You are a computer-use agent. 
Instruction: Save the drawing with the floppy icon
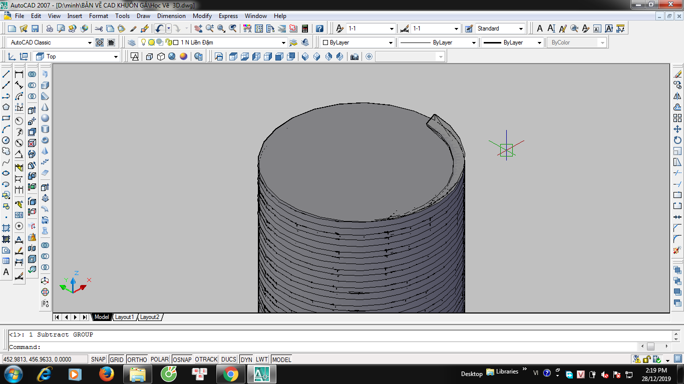(35, 28)
